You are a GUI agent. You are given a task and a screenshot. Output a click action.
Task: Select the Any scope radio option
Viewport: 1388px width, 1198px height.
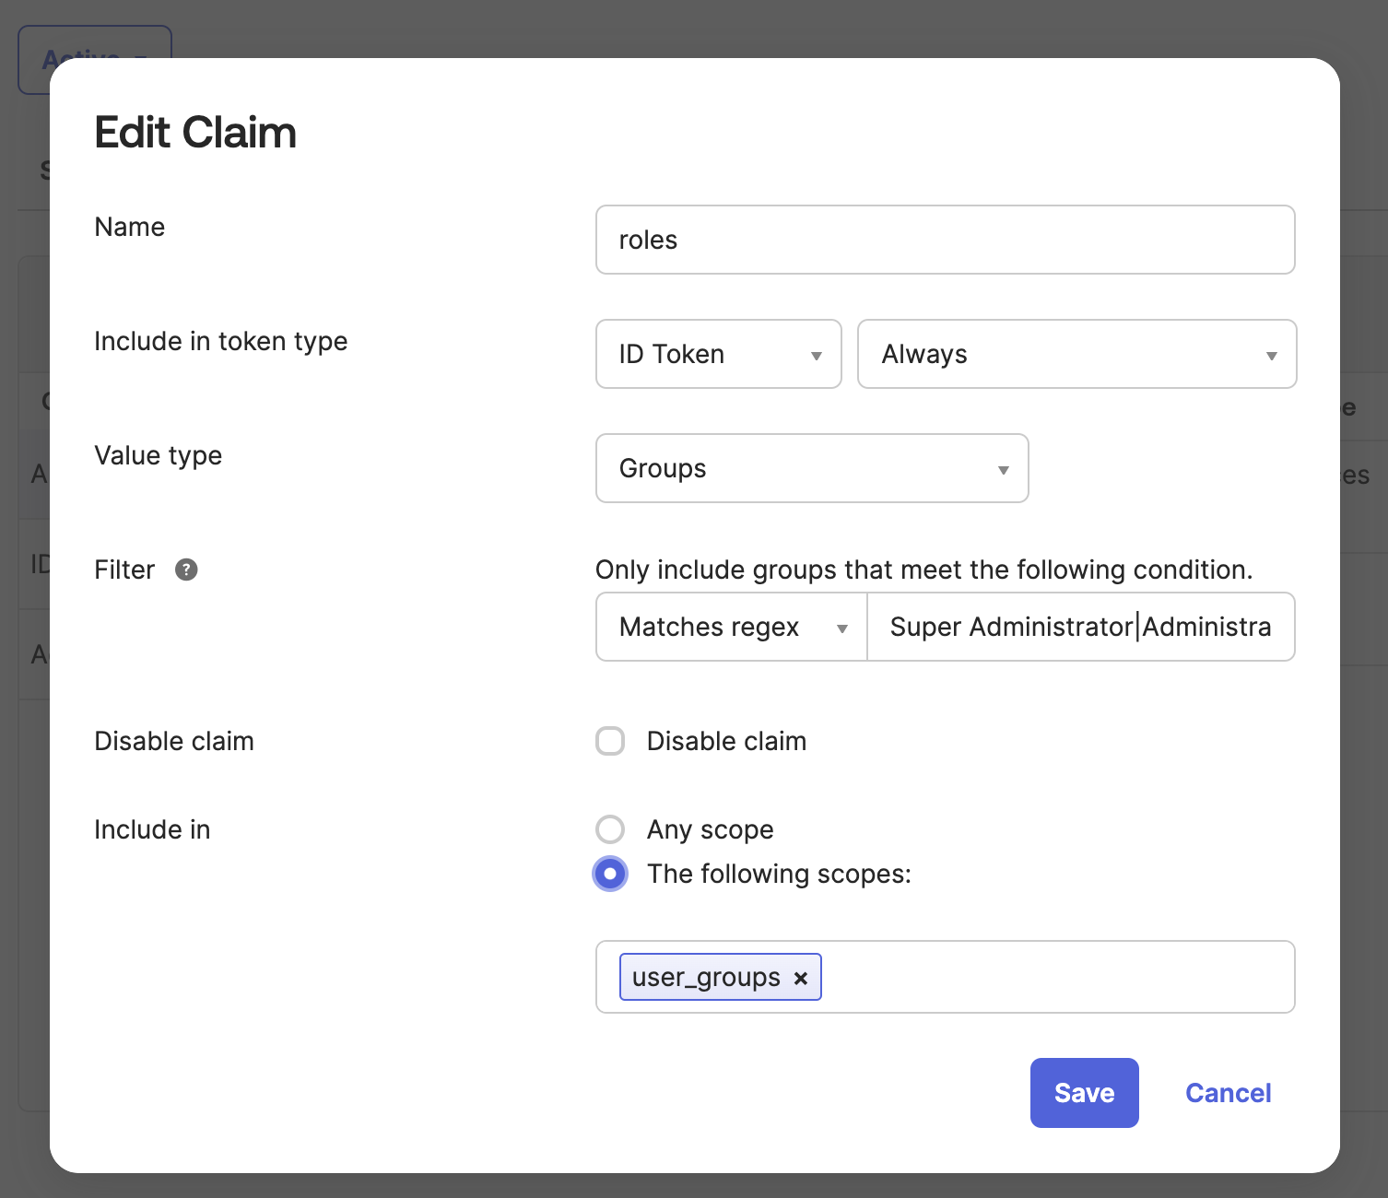click(x=610, y=829)
